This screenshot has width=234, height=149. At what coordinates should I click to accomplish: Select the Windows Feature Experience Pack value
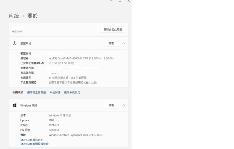coord(76,135)
